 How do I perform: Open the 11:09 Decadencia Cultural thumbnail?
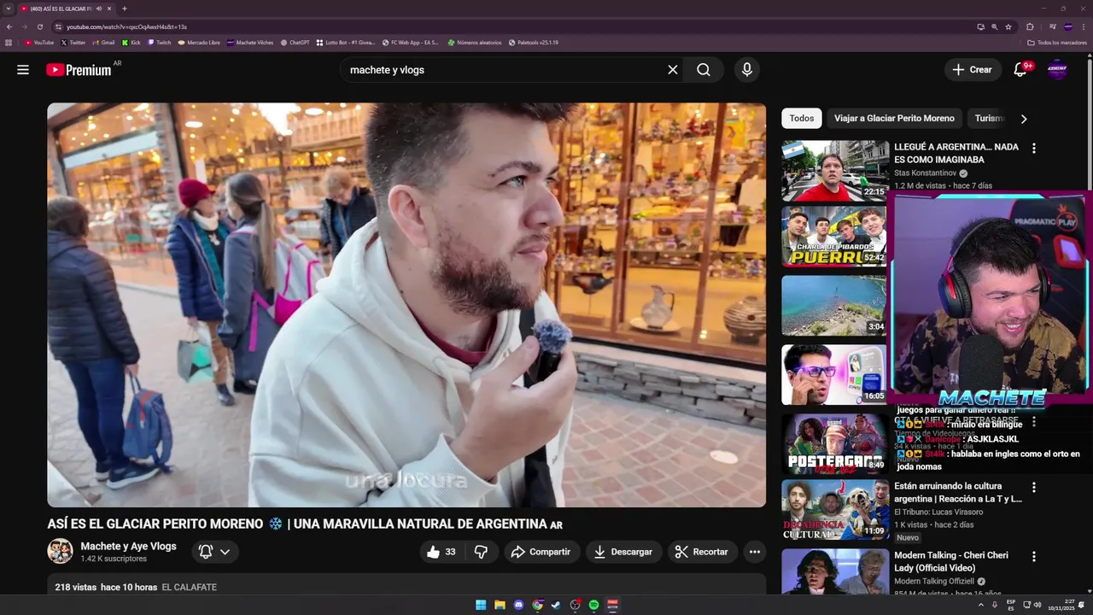coord(834,510)
